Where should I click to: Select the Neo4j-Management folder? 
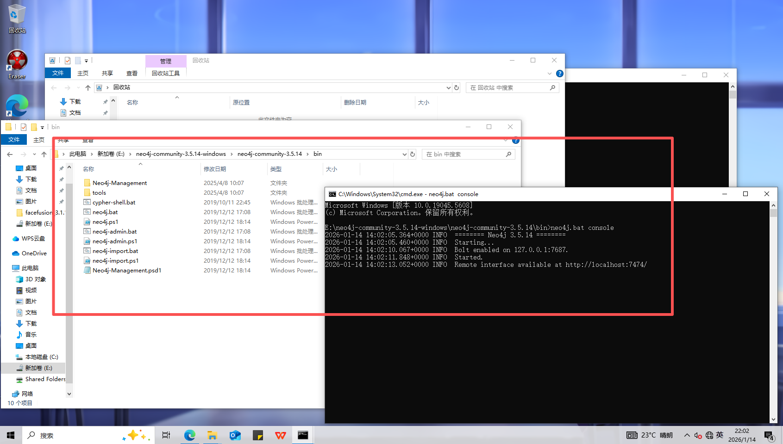point(119,183)
